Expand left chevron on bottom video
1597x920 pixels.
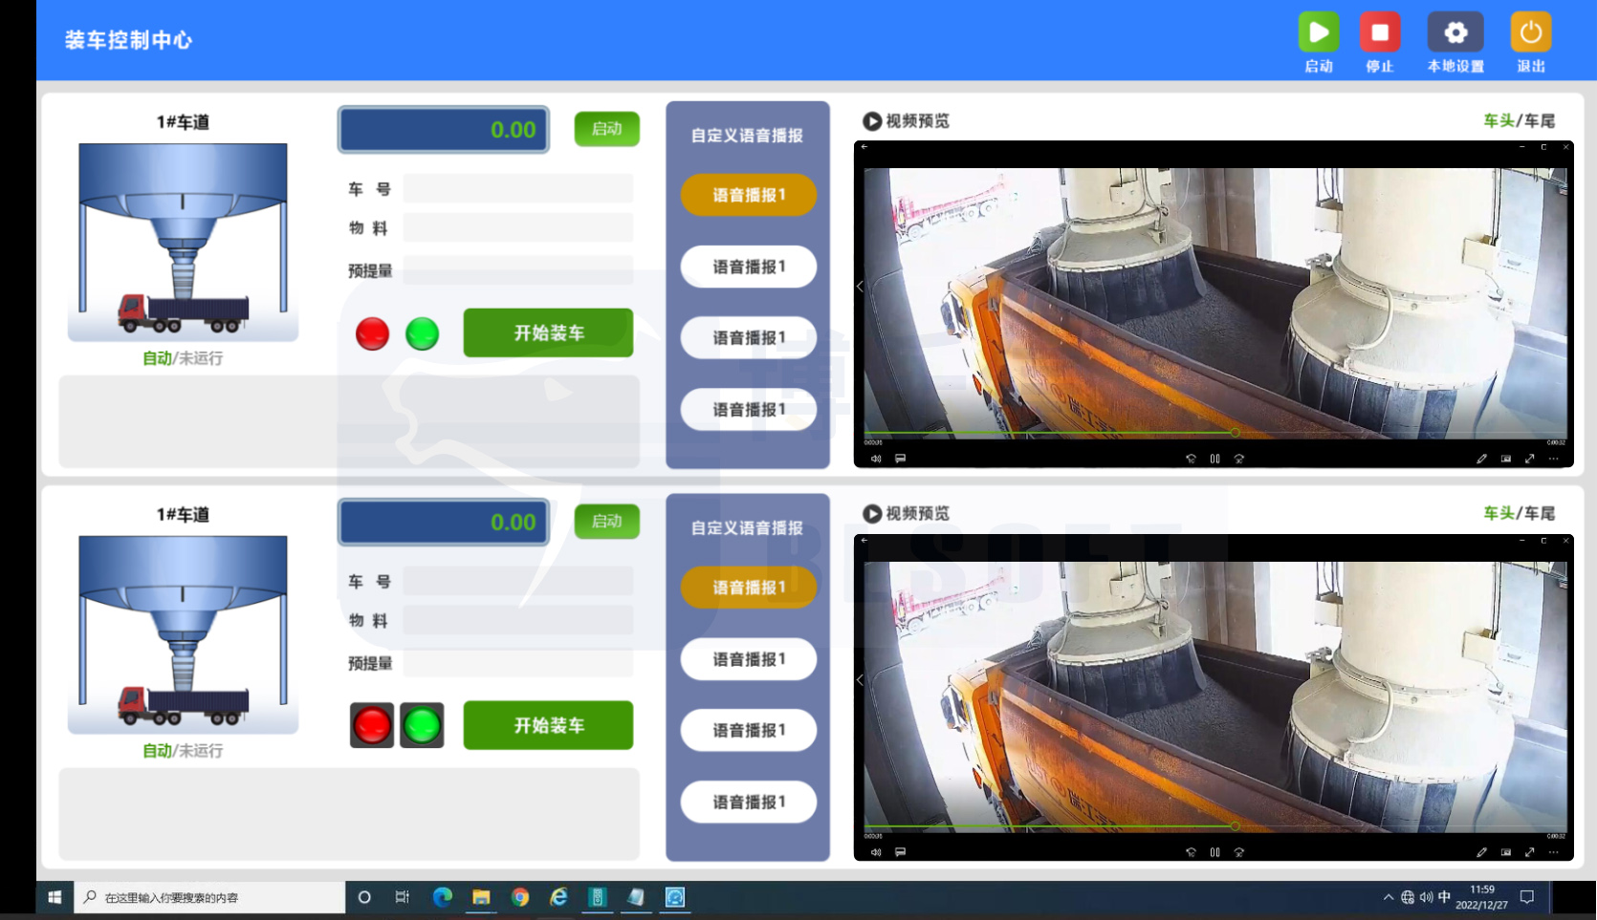click(861, 679)
